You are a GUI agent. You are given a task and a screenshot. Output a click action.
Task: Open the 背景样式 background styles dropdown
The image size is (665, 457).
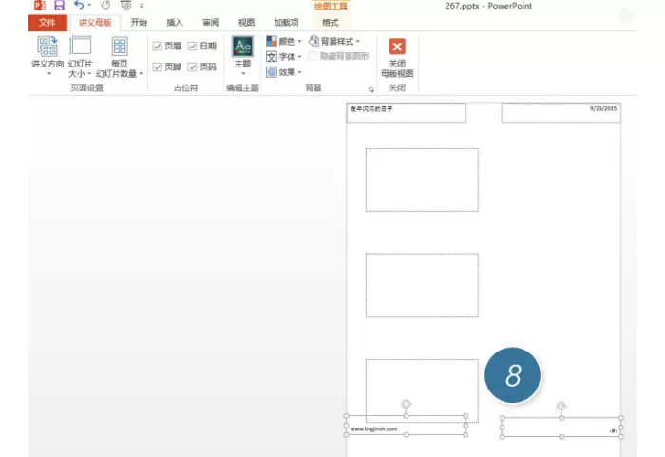(x=334, y=41)
